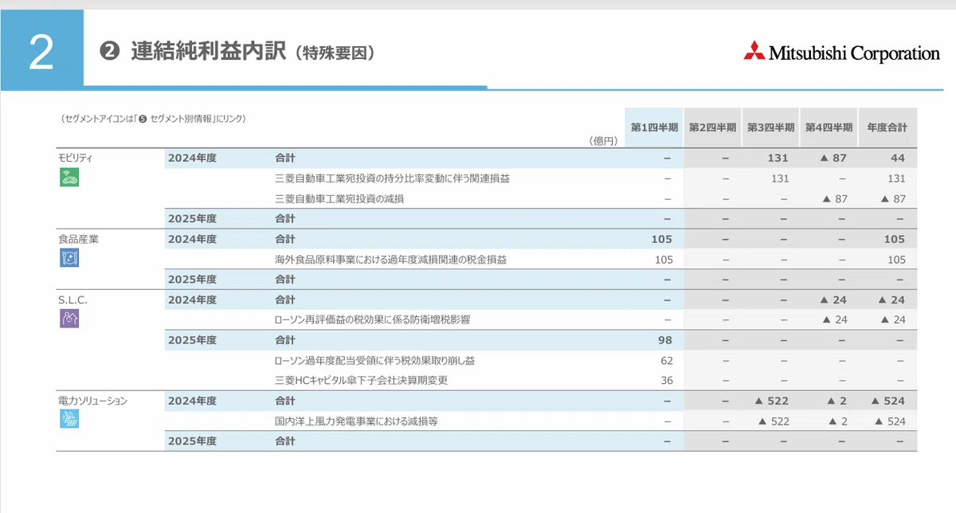Image resolution: width=956 pixels, height=513 pixels.
Task: Click the value 36 in 三菱HCキャピタル row
Action: (667, 380)
